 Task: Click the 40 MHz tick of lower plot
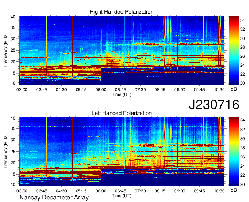point(13,118)
